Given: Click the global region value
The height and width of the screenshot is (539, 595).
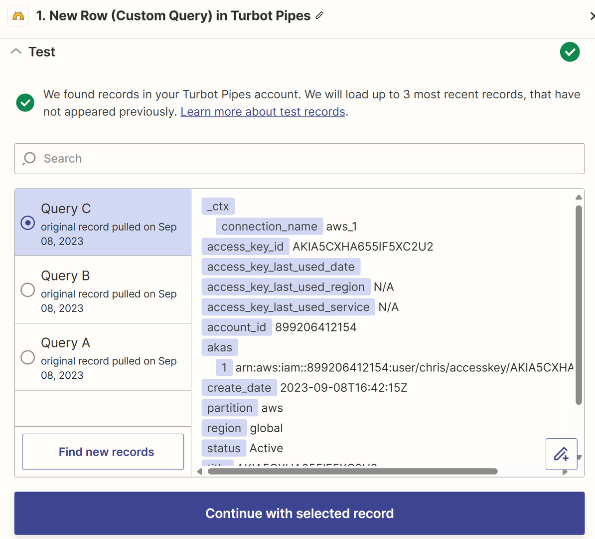Looking at the screenshot, I should click(267, 428).
